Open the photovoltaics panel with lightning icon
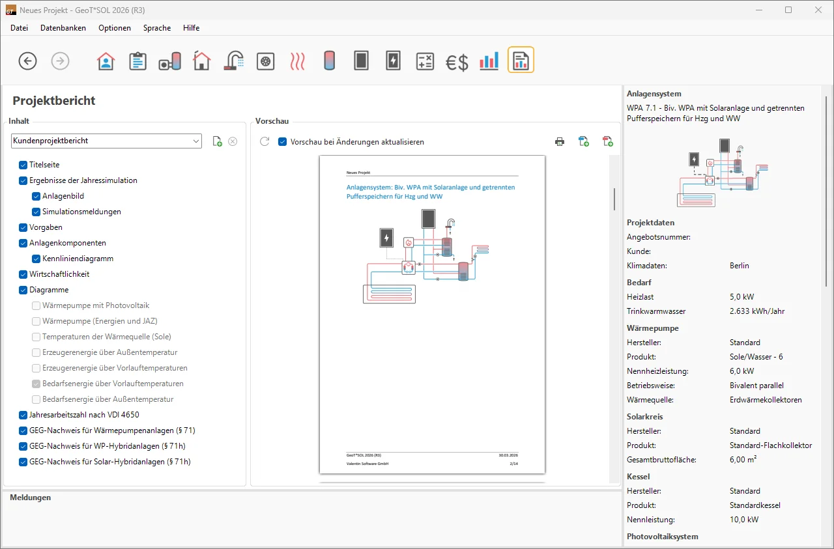 pos(393,61)
